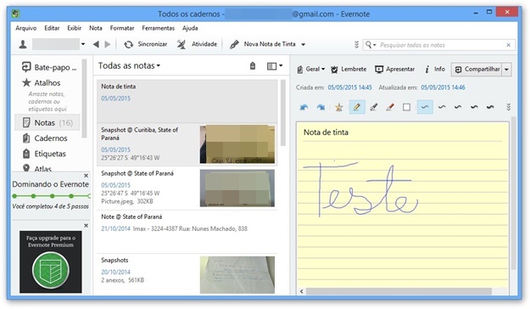
Task: Open the Exibir menu
Action: [74, 28]
